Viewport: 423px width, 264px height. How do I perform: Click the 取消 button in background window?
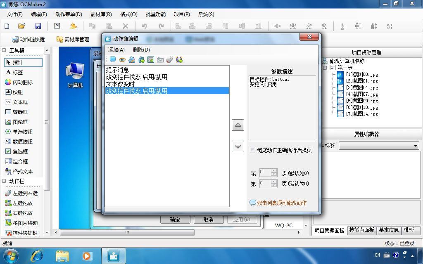pos(209,219)
